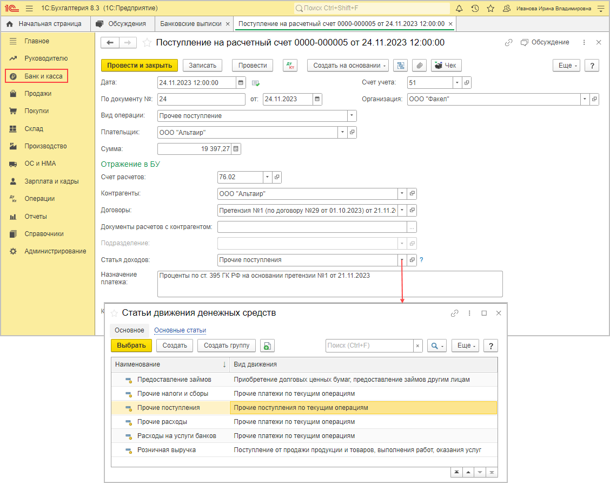
Task: Click Провести и закрыть button
Action: pos(140,66)
